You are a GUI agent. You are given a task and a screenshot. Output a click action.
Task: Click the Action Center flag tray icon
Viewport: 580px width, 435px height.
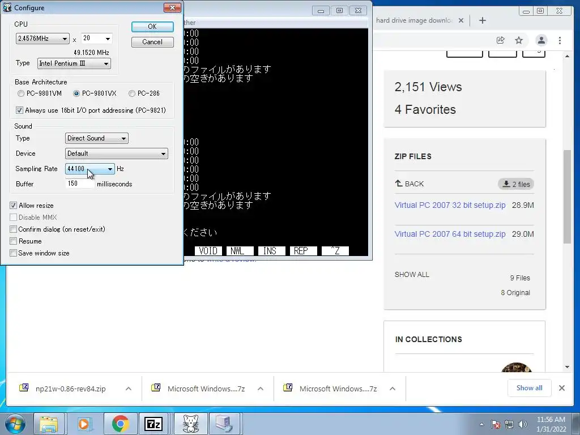[496, 424]
